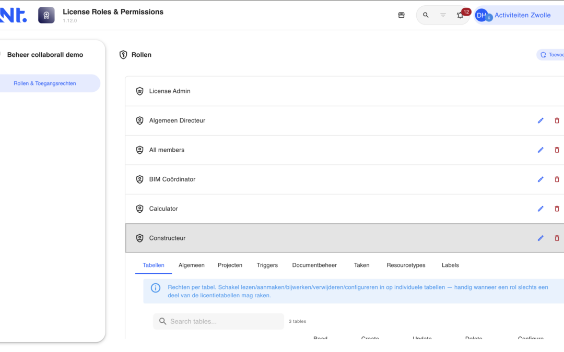The width and height of the screenshot is (564, 352).
Task: Switch to the Tabellen tab
Action: click(x=154, y=265)
